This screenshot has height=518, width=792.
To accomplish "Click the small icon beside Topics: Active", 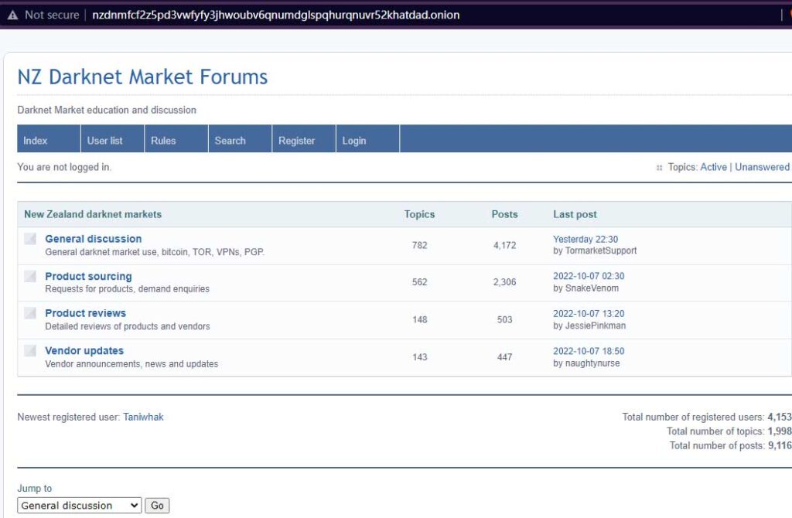I will (x=659, y=168).
